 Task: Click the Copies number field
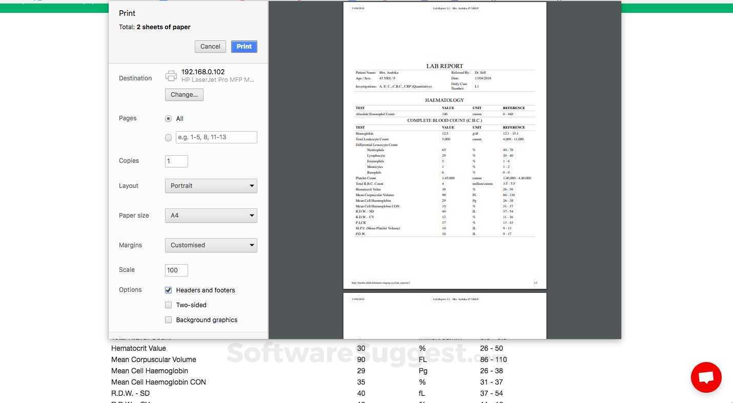(x=176, y=161)
